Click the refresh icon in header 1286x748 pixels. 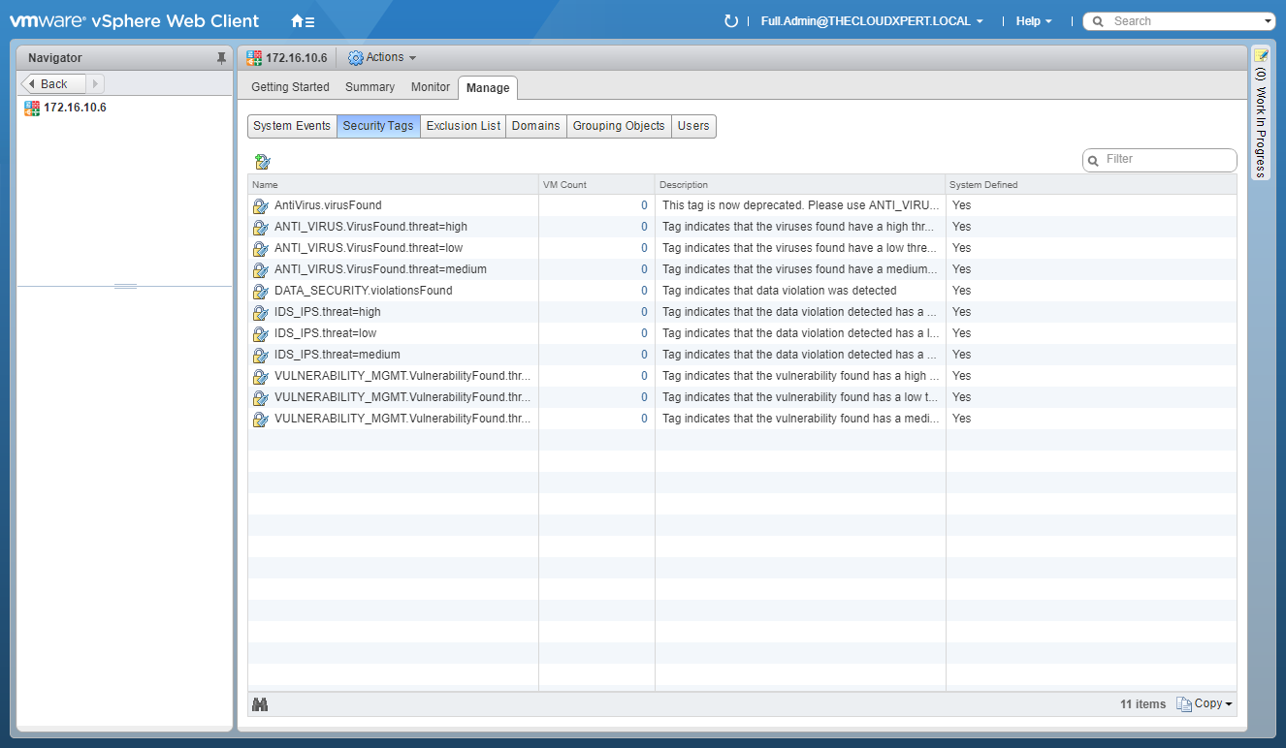731,21
